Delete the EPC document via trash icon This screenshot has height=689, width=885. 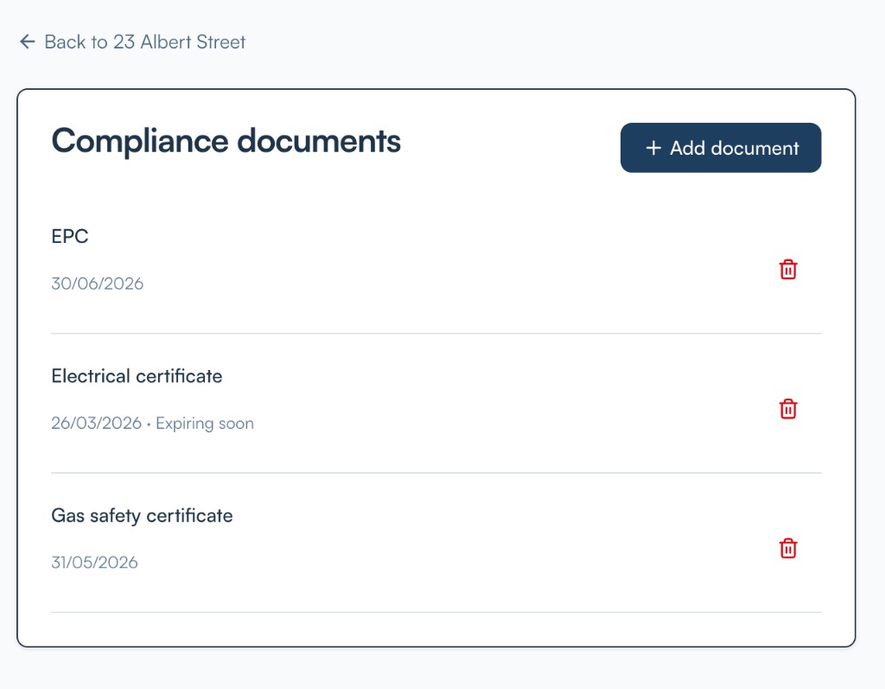point(788,270)
